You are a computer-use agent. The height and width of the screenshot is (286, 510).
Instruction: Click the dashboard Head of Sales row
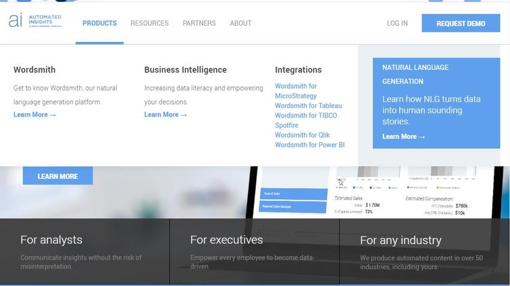pos(294,194)
